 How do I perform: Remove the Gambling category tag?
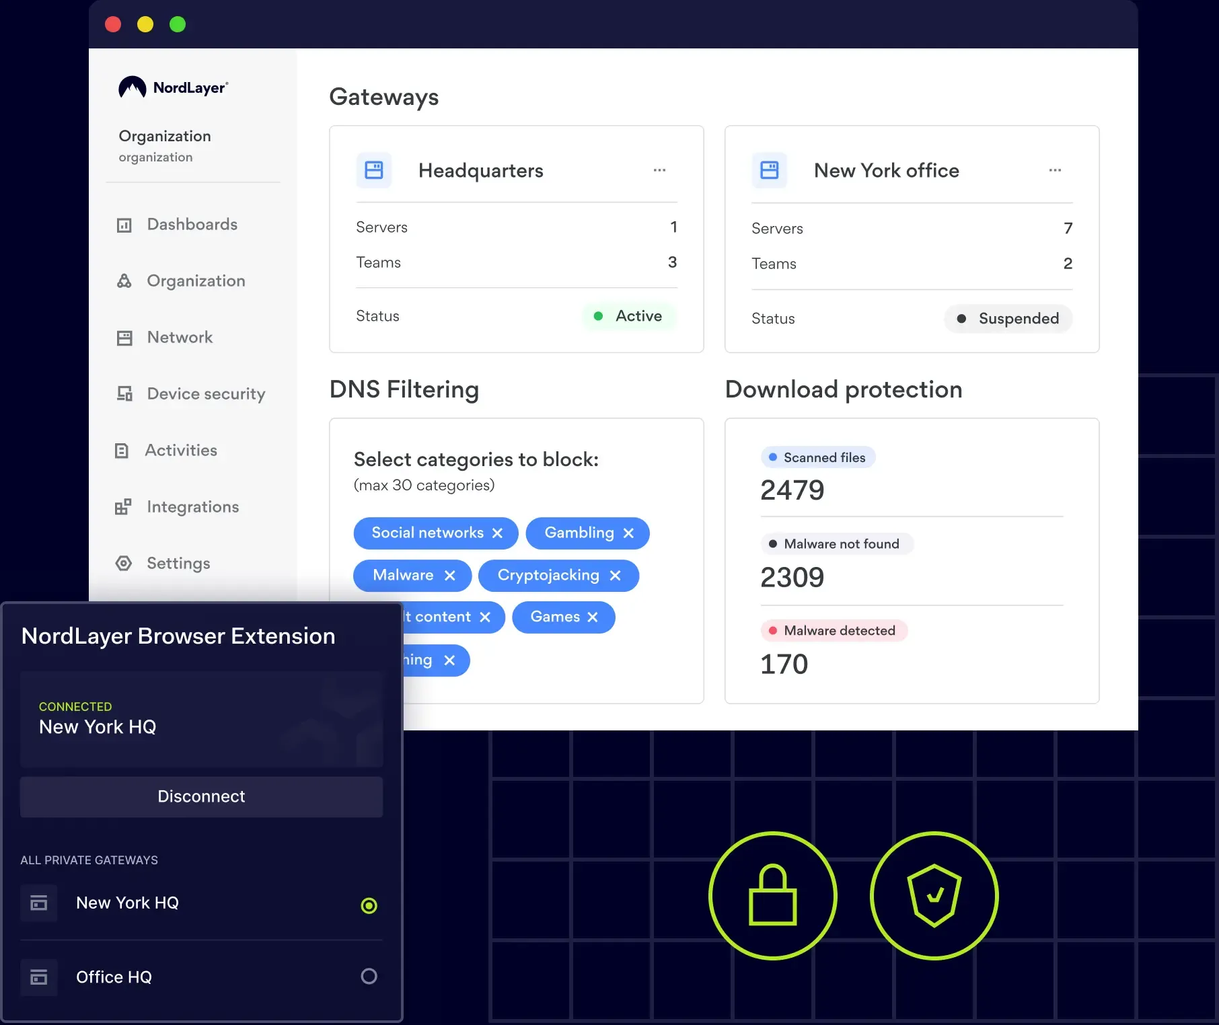coord(628,533)
